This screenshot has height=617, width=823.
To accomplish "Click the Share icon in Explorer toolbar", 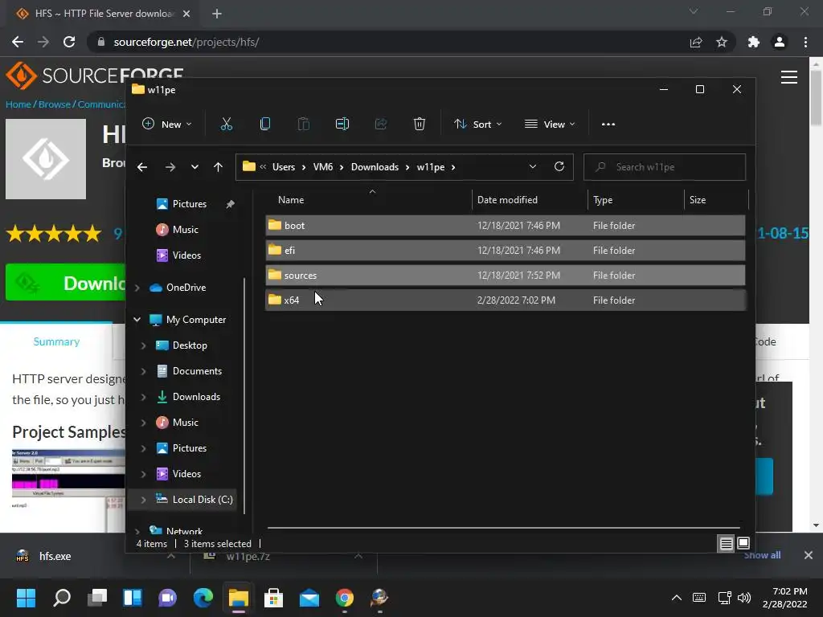I will 381,125.
